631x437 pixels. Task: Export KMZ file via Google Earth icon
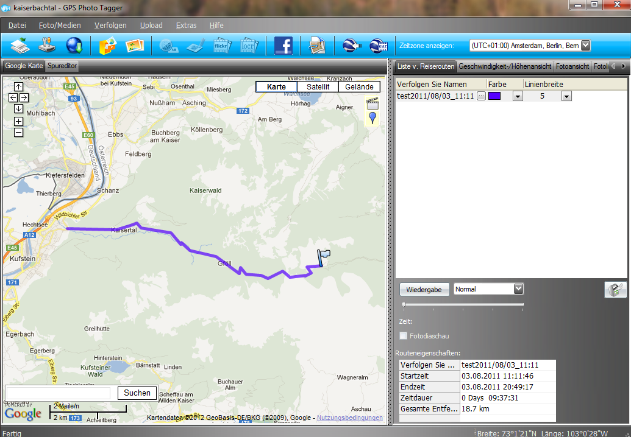tap(378, 46)
